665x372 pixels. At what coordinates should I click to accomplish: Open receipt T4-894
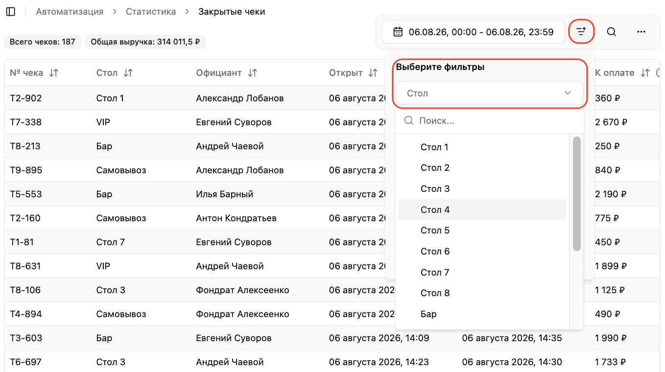[26, 314]
